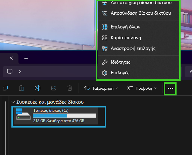The height and width of the screenshot is (155, 192).
Task: Click the Delete trash can icon
Action: [70, 88]
